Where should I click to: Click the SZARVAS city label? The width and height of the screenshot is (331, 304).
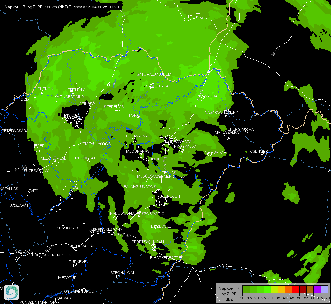click(x=62, y=298)
